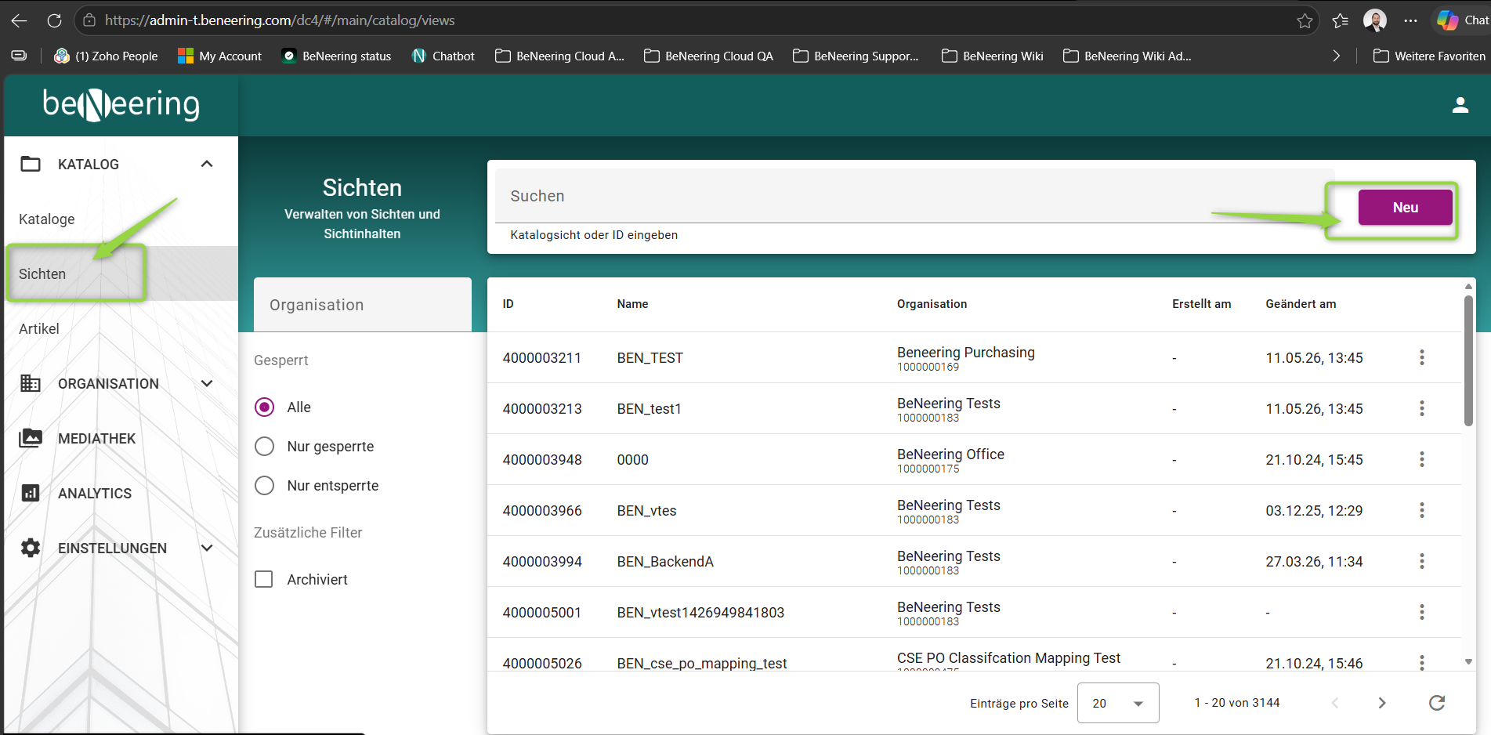Open Artikel in sidebar
The height and width of the screenshot is (735, 1491).
coord(39,329)
